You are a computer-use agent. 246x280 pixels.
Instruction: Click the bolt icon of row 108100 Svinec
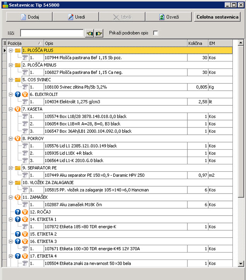[25, 87]
